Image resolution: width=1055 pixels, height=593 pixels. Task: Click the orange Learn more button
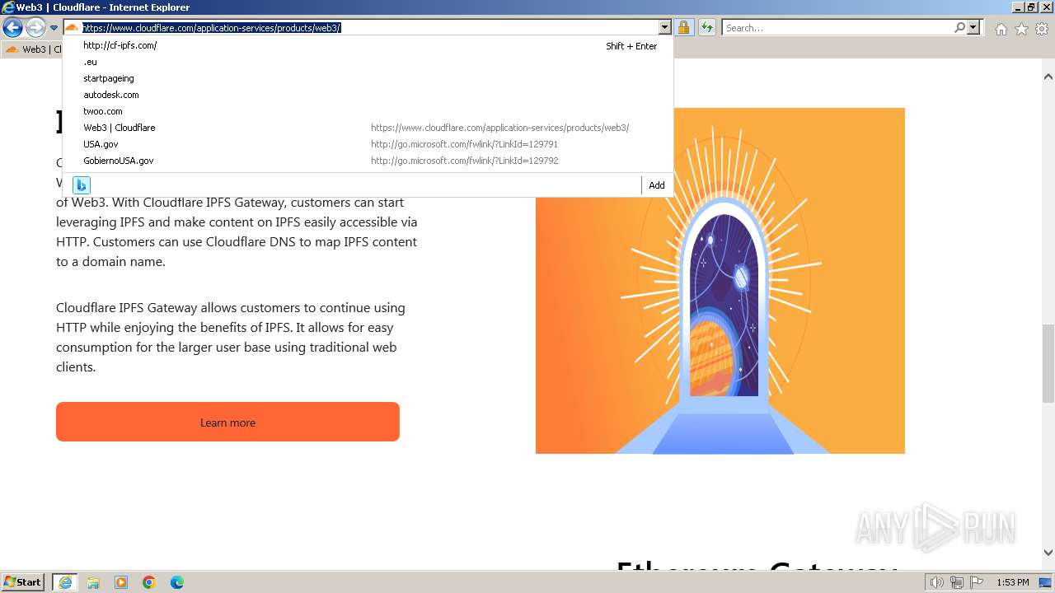click(227, 422)
